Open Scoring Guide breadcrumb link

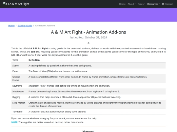click(x=25, y=26)
